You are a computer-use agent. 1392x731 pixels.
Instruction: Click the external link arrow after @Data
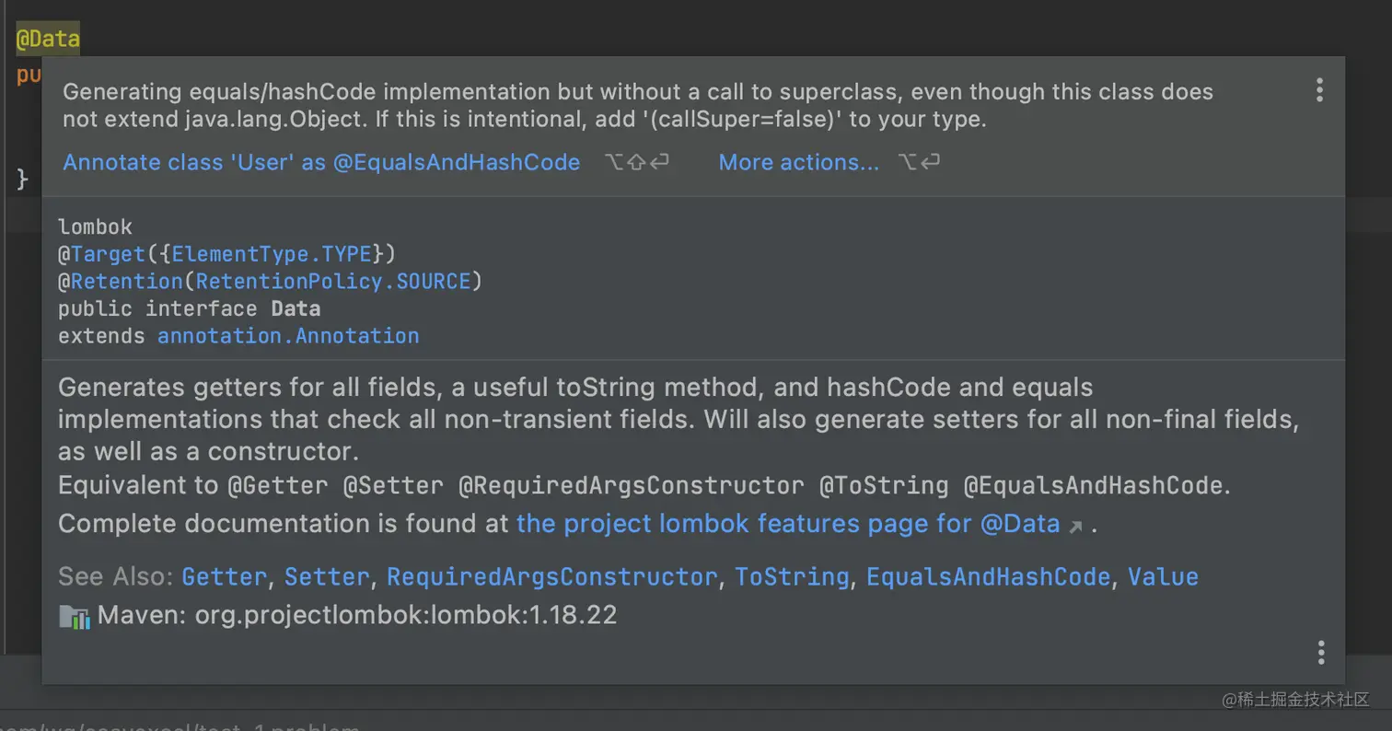(x=1074, y=527)
